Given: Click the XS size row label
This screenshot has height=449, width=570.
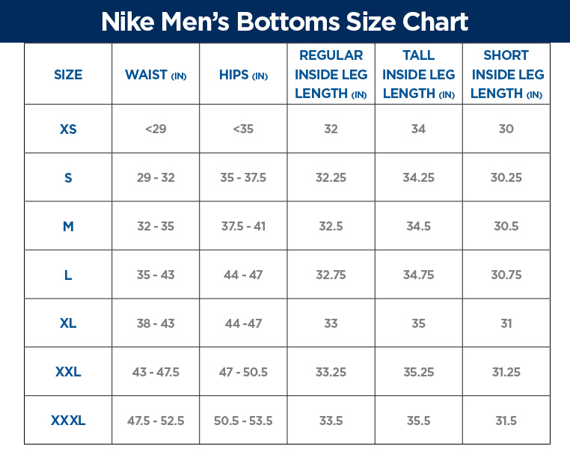Looking at the screenshot, I should [x=68, y=129].
